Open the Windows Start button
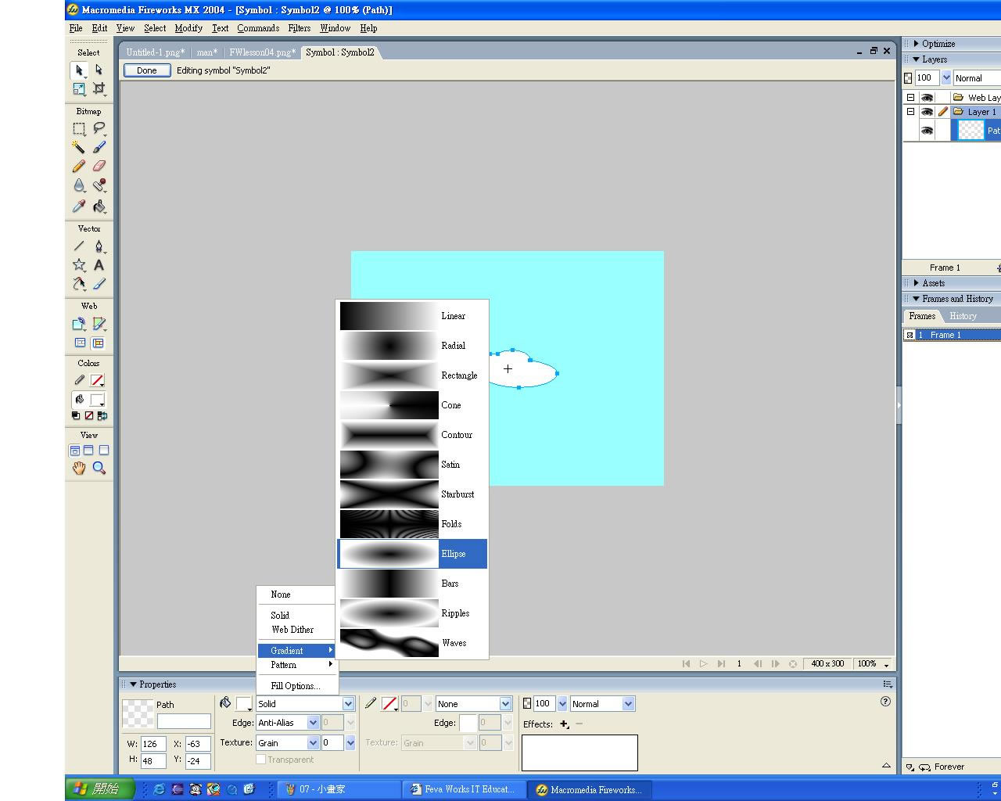 (x=100, y=789)
